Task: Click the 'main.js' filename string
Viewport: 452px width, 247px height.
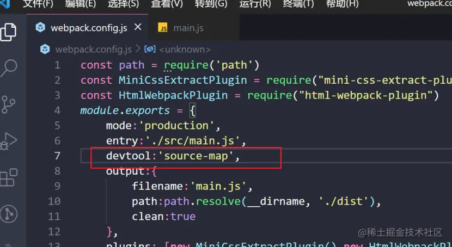Action: click(x=218, y=186)
